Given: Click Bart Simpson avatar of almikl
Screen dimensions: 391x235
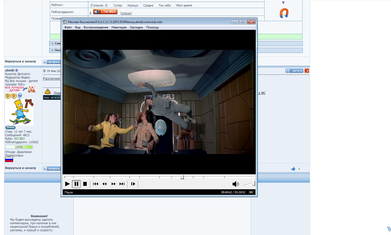Looking at the screenshot, I should coord(19,112).
